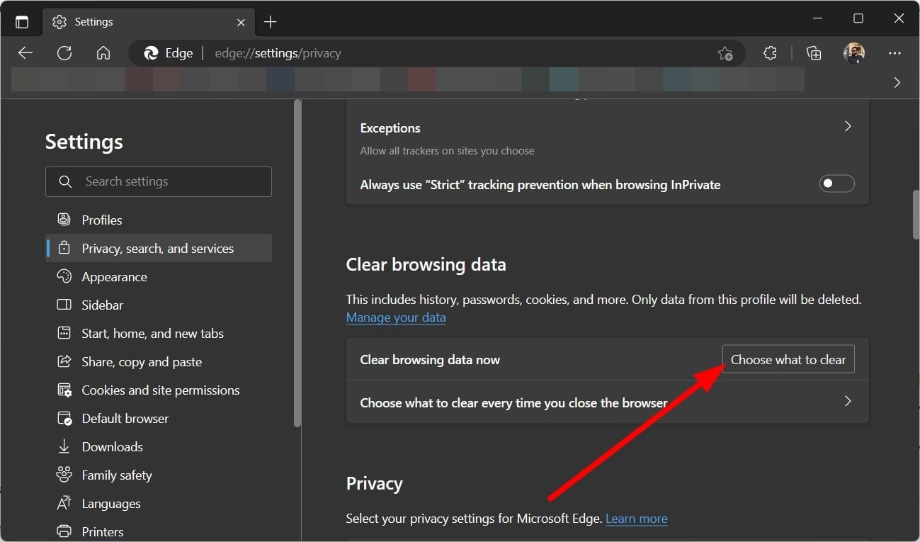Click the Clear browsing data now label

430,360
